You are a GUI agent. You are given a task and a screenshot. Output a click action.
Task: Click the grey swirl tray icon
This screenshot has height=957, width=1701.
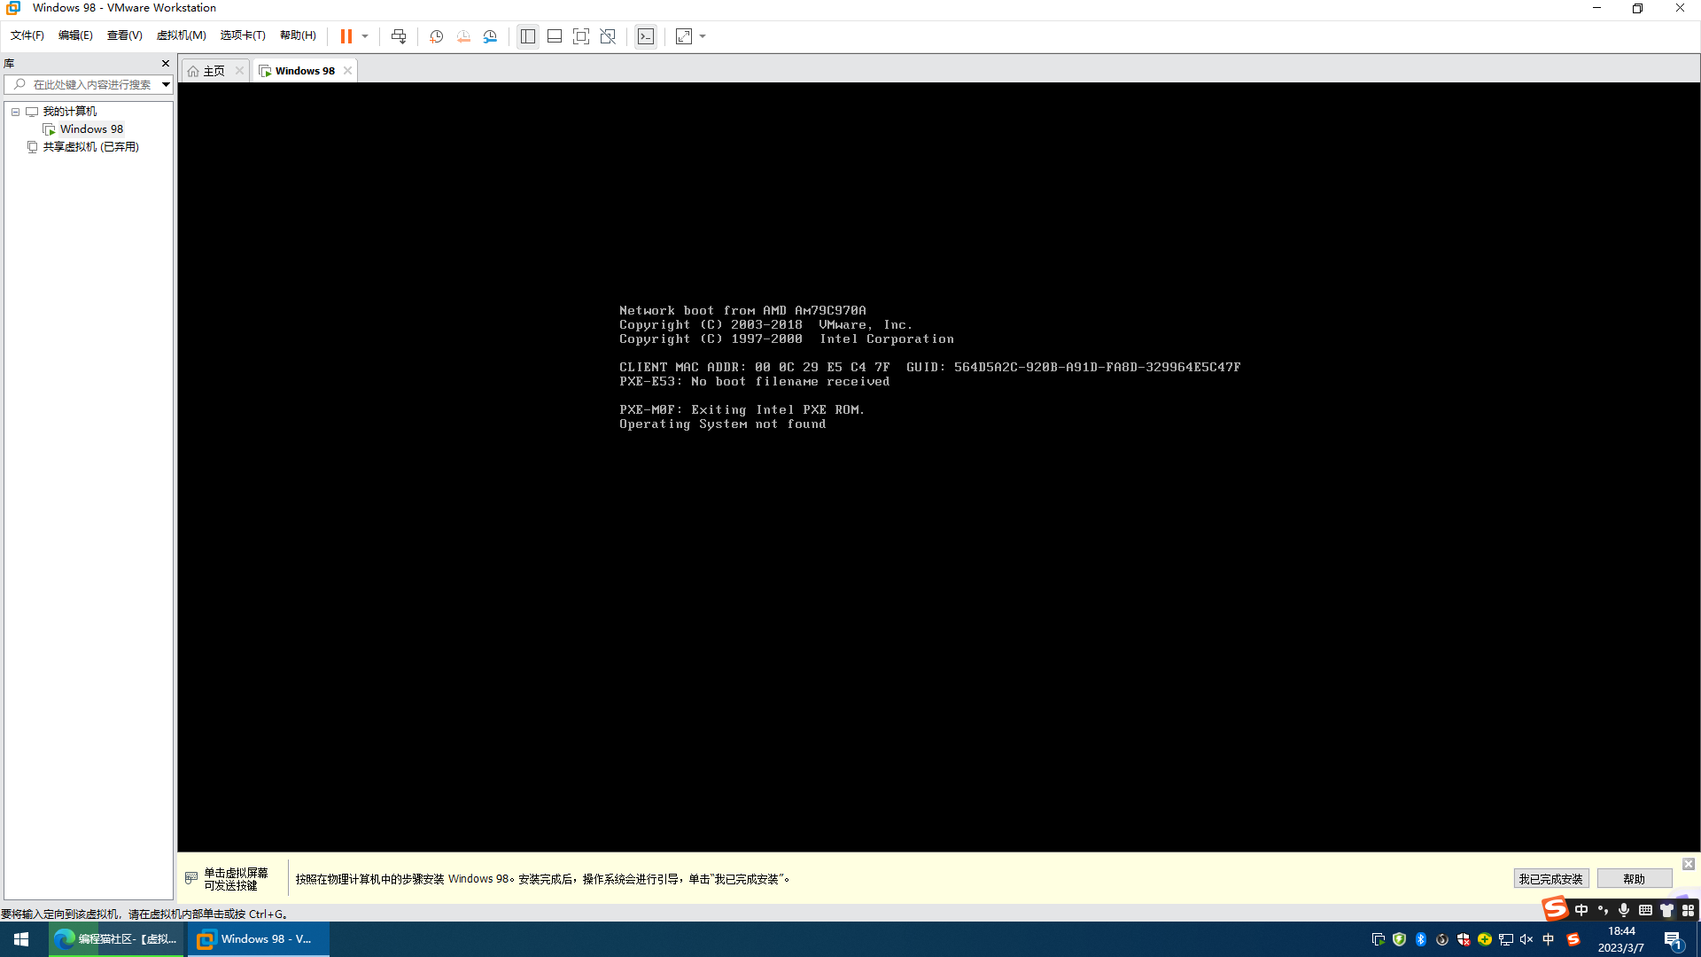coord(1442,939)
